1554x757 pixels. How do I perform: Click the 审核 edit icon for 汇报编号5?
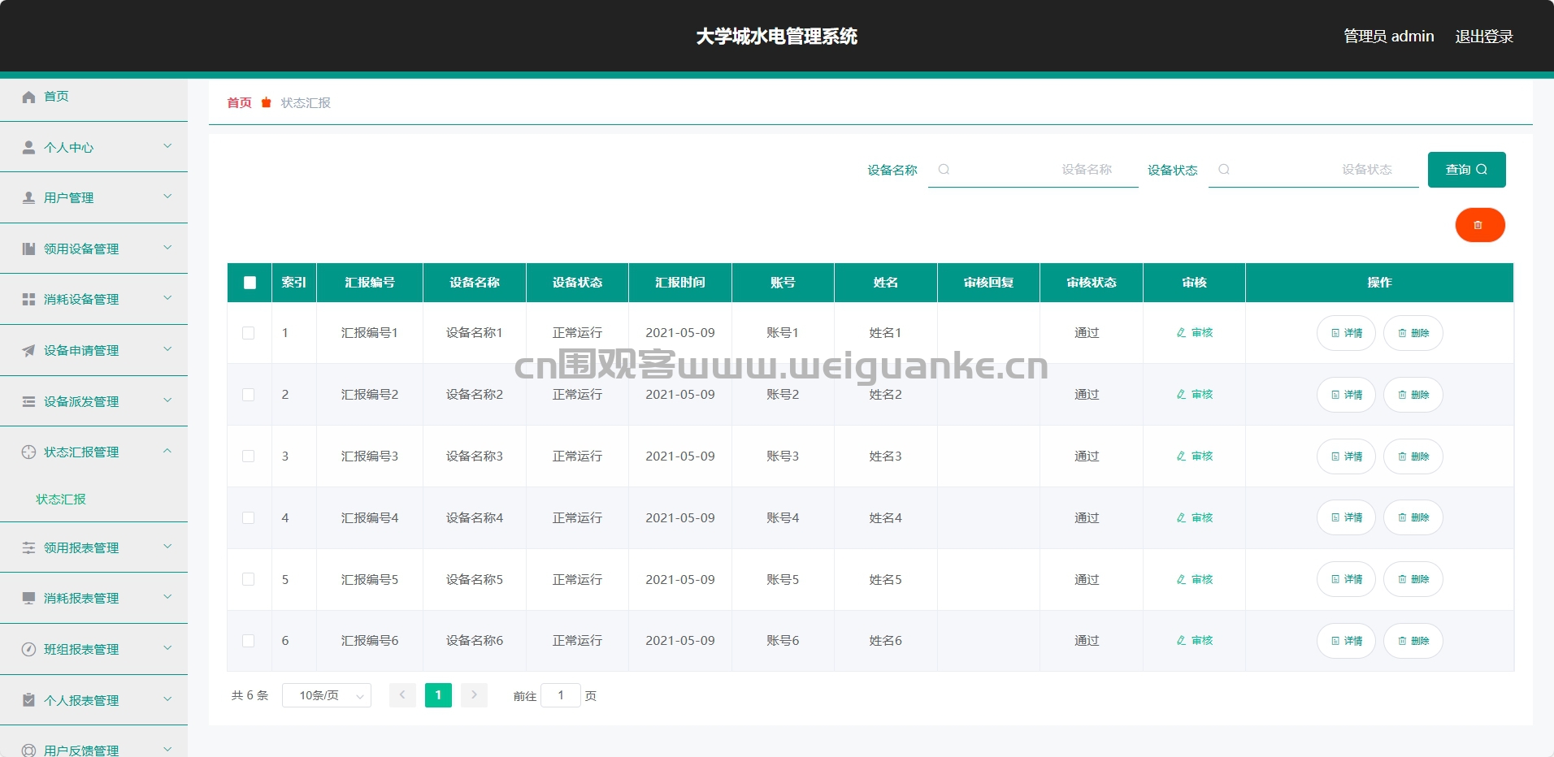tap(1181, 579)
